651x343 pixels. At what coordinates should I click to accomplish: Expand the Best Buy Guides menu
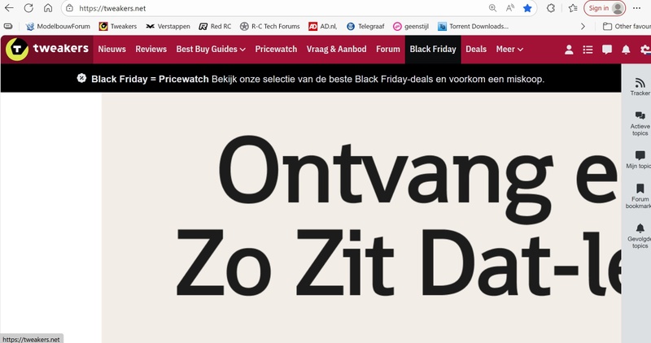click(x=211, y=49)
